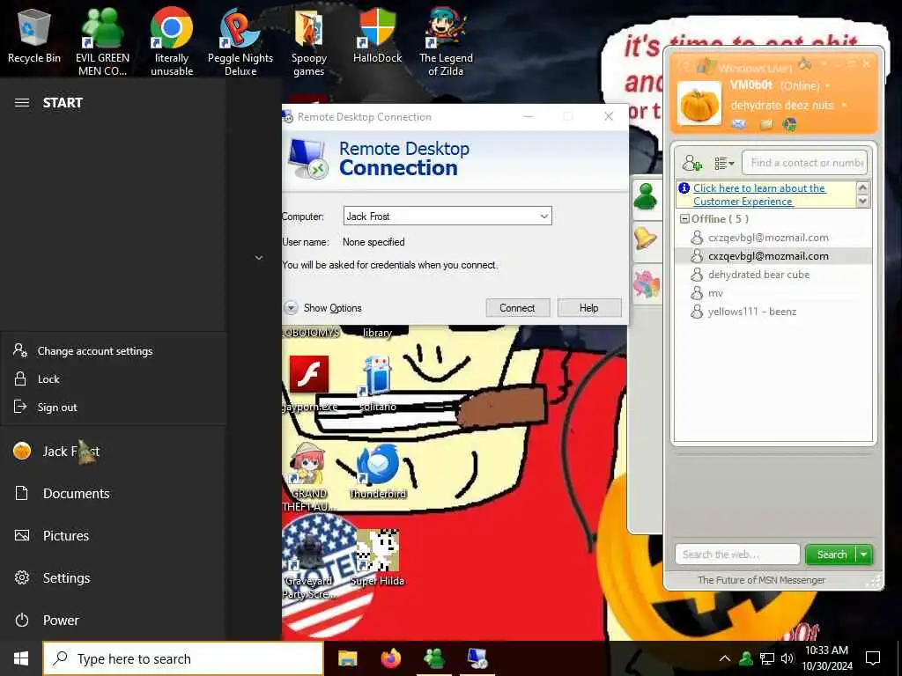
Task: Select the highlighted cxzqevbgl@mozmail.com contact
Action: 773,256
